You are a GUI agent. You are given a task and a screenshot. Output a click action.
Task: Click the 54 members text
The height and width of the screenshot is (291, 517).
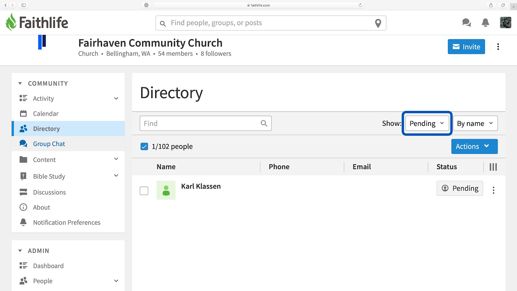click(175, 54)
